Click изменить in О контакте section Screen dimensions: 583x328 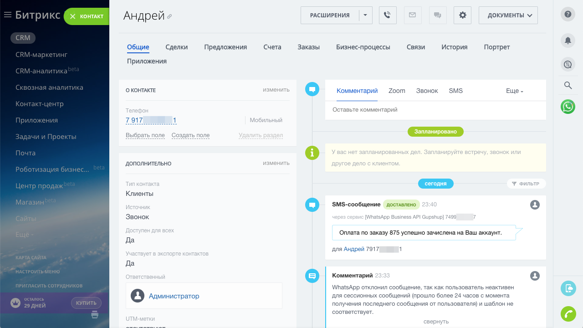pyautogui.click(x=276, y=90)
